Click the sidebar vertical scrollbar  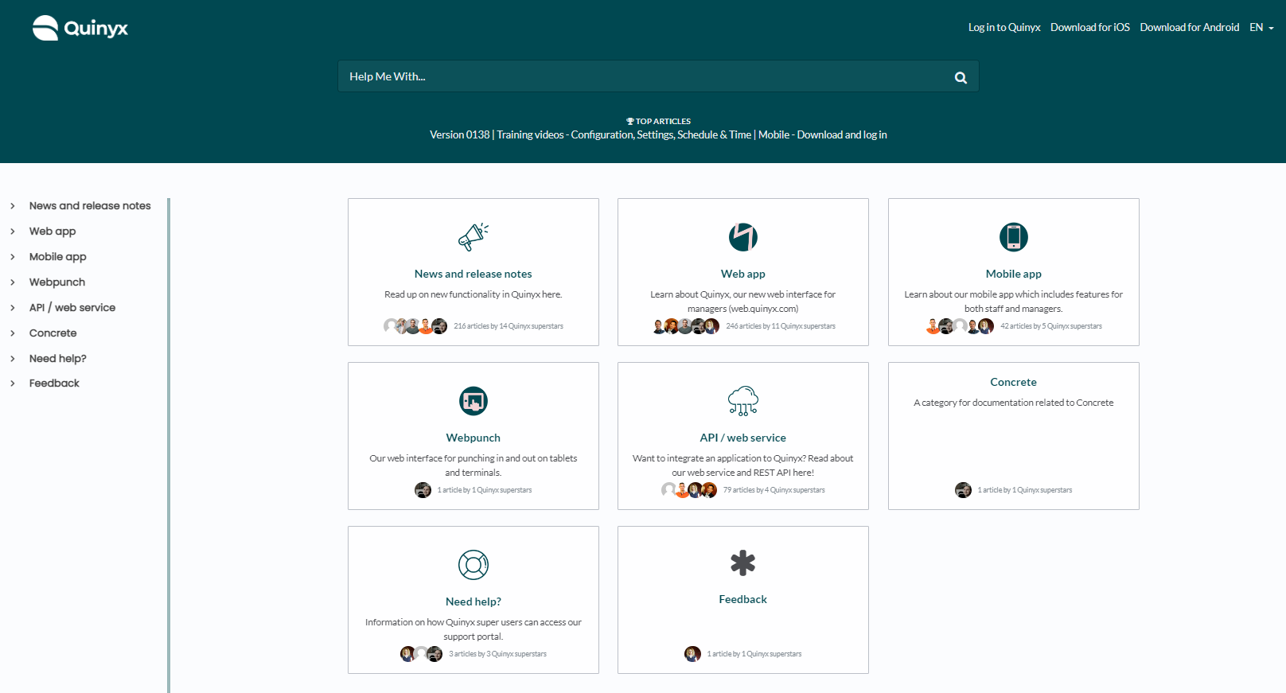(169, 445)
